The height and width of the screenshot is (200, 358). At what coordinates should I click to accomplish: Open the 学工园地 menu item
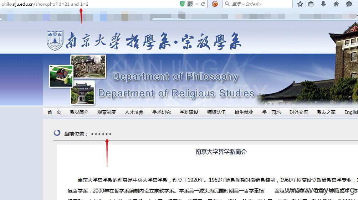click(271, 112)
